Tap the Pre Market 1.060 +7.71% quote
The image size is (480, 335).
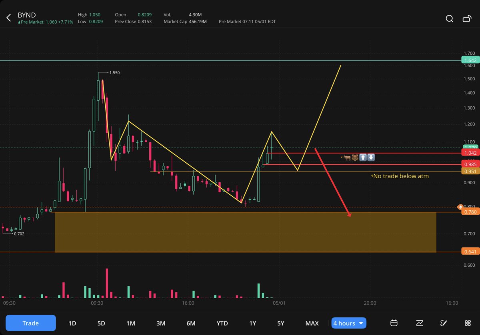(45, 22)
